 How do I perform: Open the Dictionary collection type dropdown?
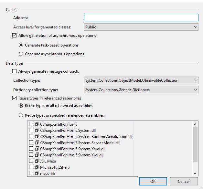tap(141, 89)
